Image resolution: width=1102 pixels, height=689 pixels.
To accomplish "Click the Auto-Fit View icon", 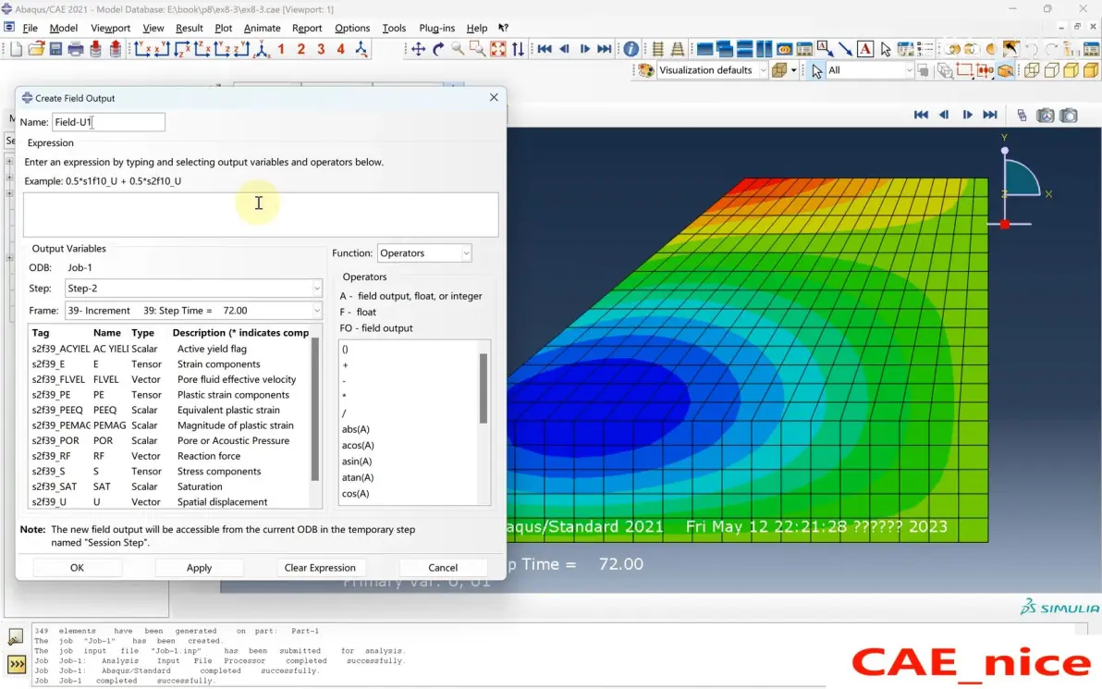I will (497, 49).
